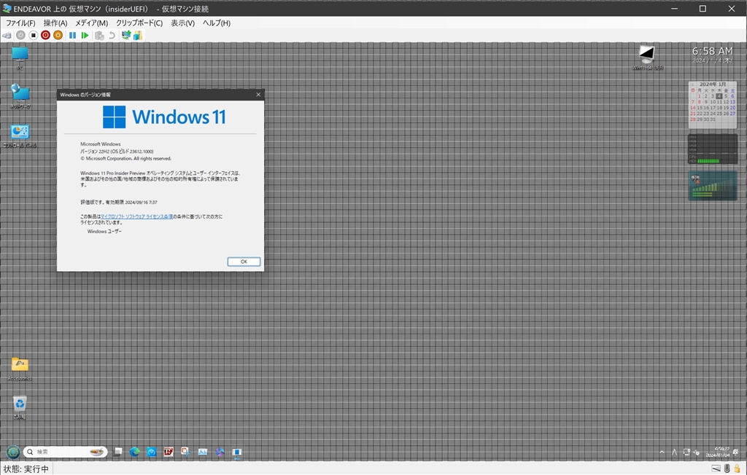Open the クリップボード(C) menu
Screen dimensions: 747x475
139,23
